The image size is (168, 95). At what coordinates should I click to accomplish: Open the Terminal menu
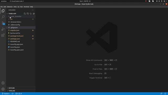tap(26, 7)
